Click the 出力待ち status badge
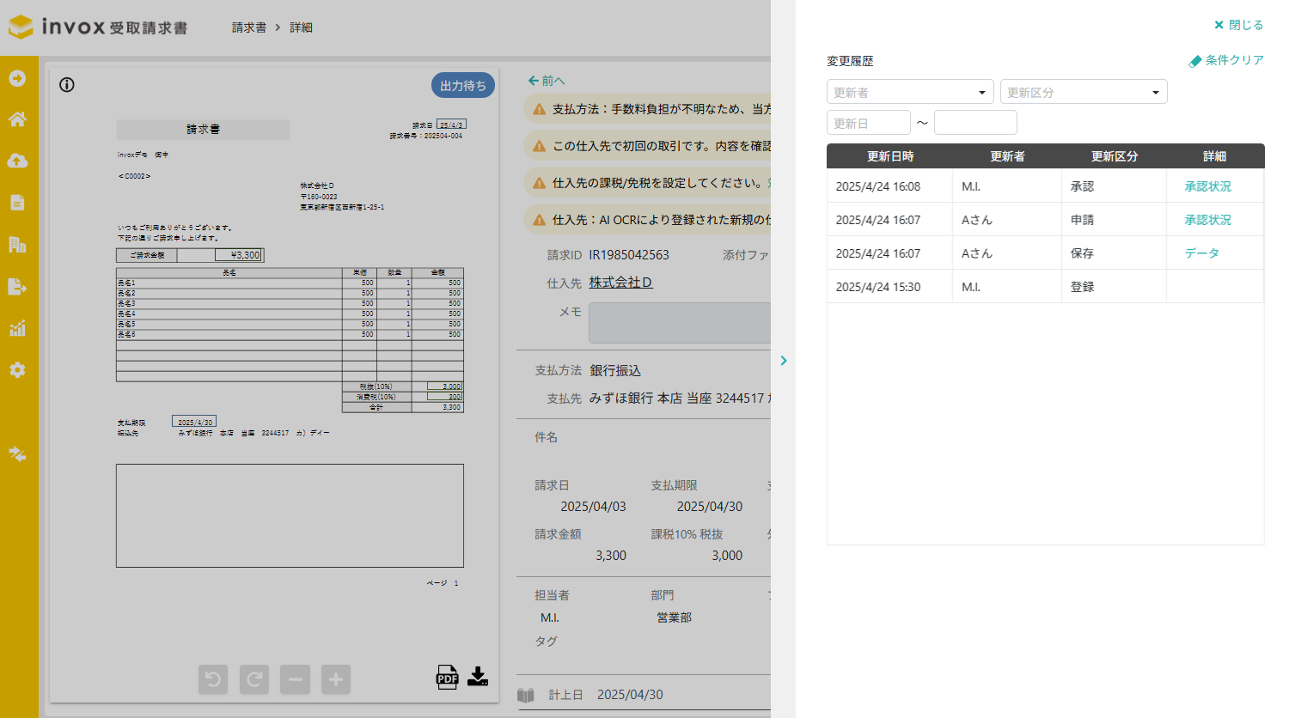Viewport: 1295px width, 718px height. 463,85
